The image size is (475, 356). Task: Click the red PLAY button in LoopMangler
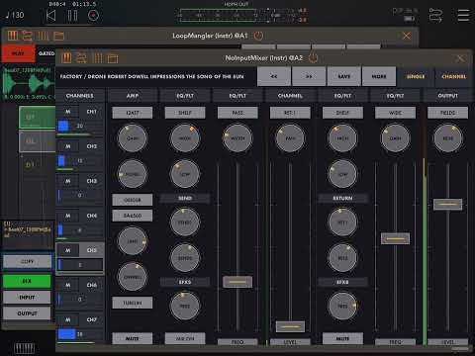(18, 53)
